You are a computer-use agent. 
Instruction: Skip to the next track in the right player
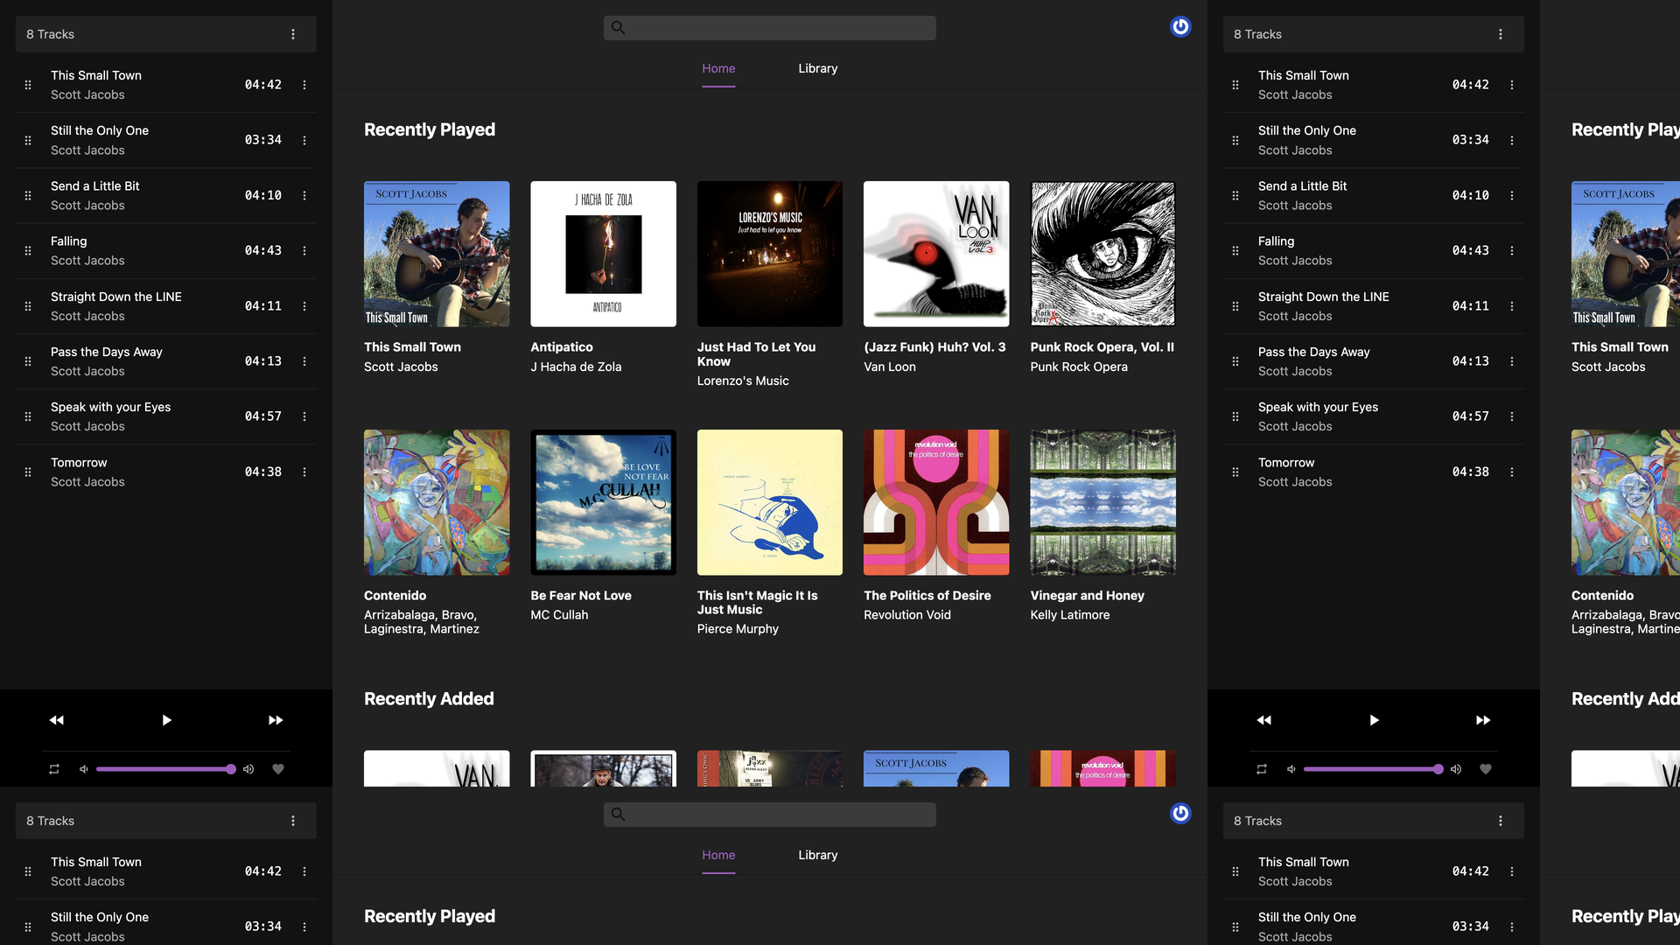tap(1483, 720)
